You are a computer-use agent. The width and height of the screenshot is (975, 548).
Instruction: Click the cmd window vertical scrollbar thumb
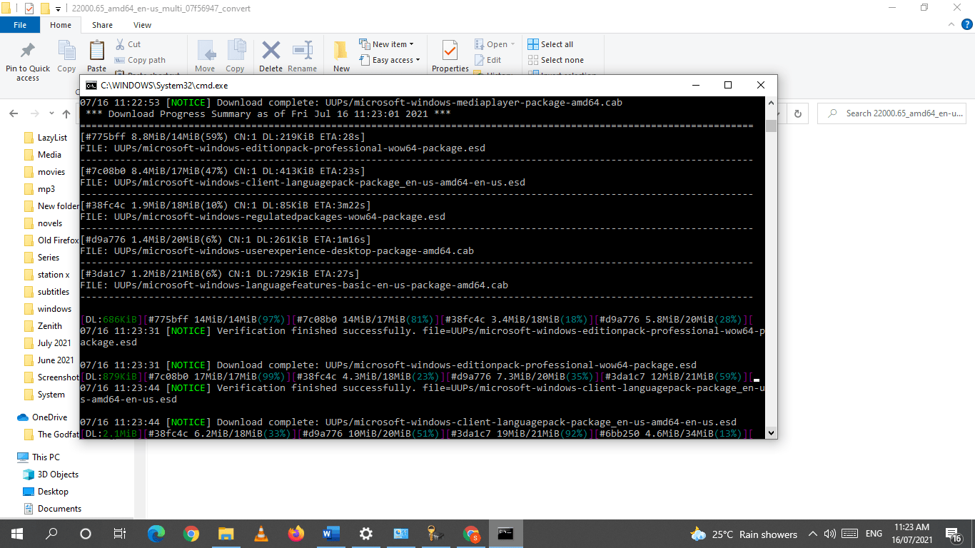click(771, 126)
